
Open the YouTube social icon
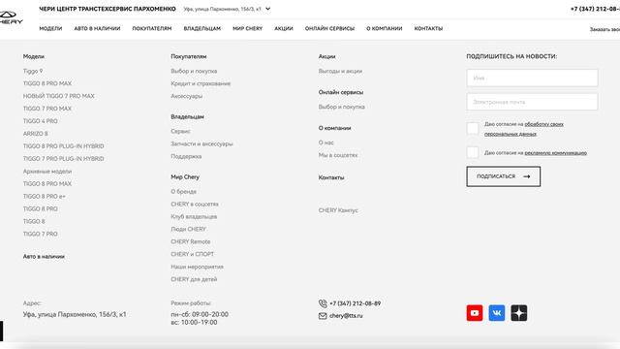tap(475, 313)
